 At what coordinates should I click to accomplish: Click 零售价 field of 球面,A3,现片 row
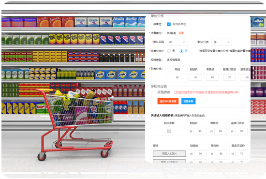(x=221, y=154)
